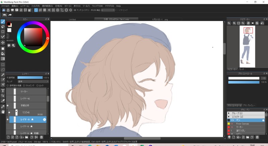Screen dimensions: 268x146
Task: Select the Brush tool in left toolbar
Action: tap(3, 21)
